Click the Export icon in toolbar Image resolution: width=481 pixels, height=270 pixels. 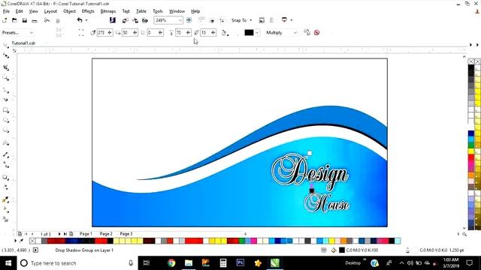pyautogui.click(x=135, y=20)
